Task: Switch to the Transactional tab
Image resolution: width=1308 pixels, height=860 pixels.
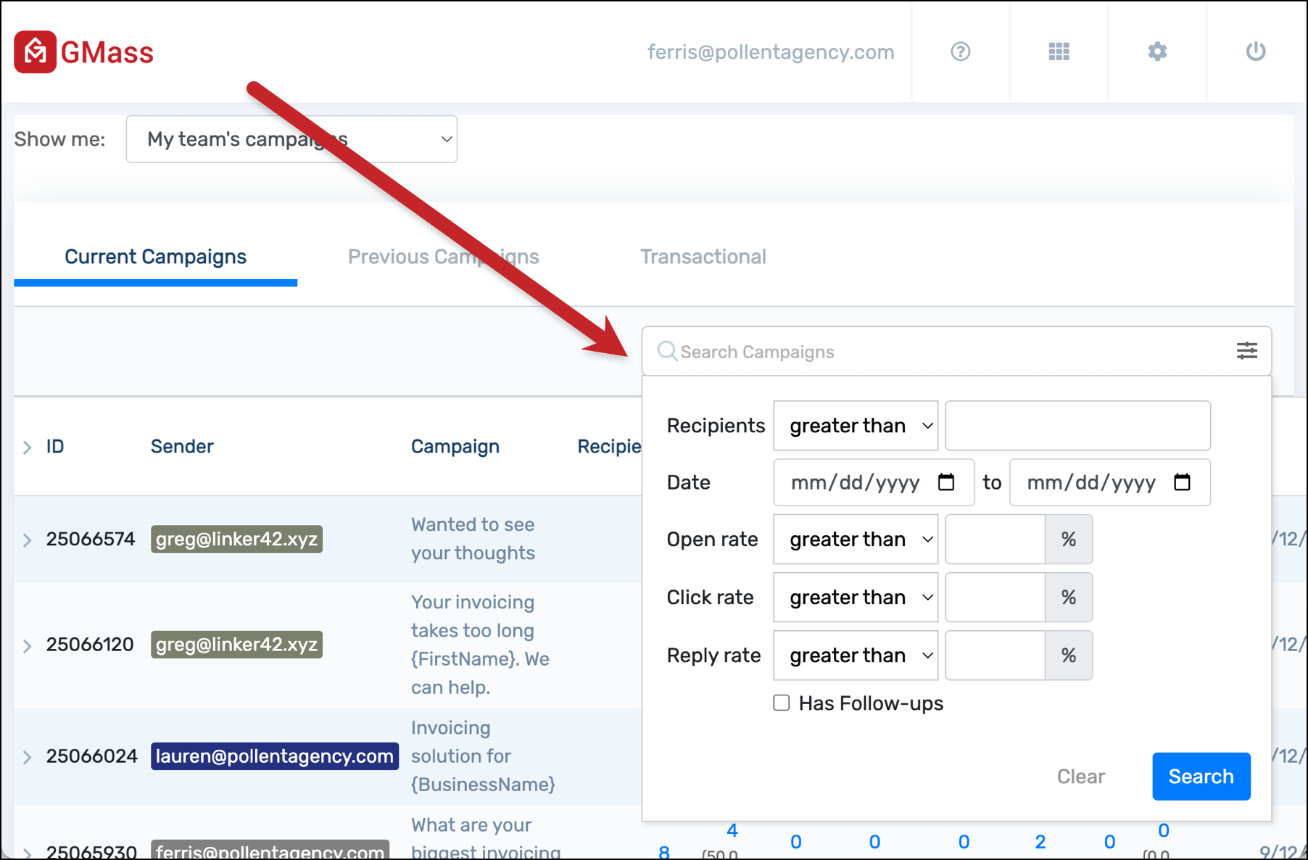Action: (703, 257)
